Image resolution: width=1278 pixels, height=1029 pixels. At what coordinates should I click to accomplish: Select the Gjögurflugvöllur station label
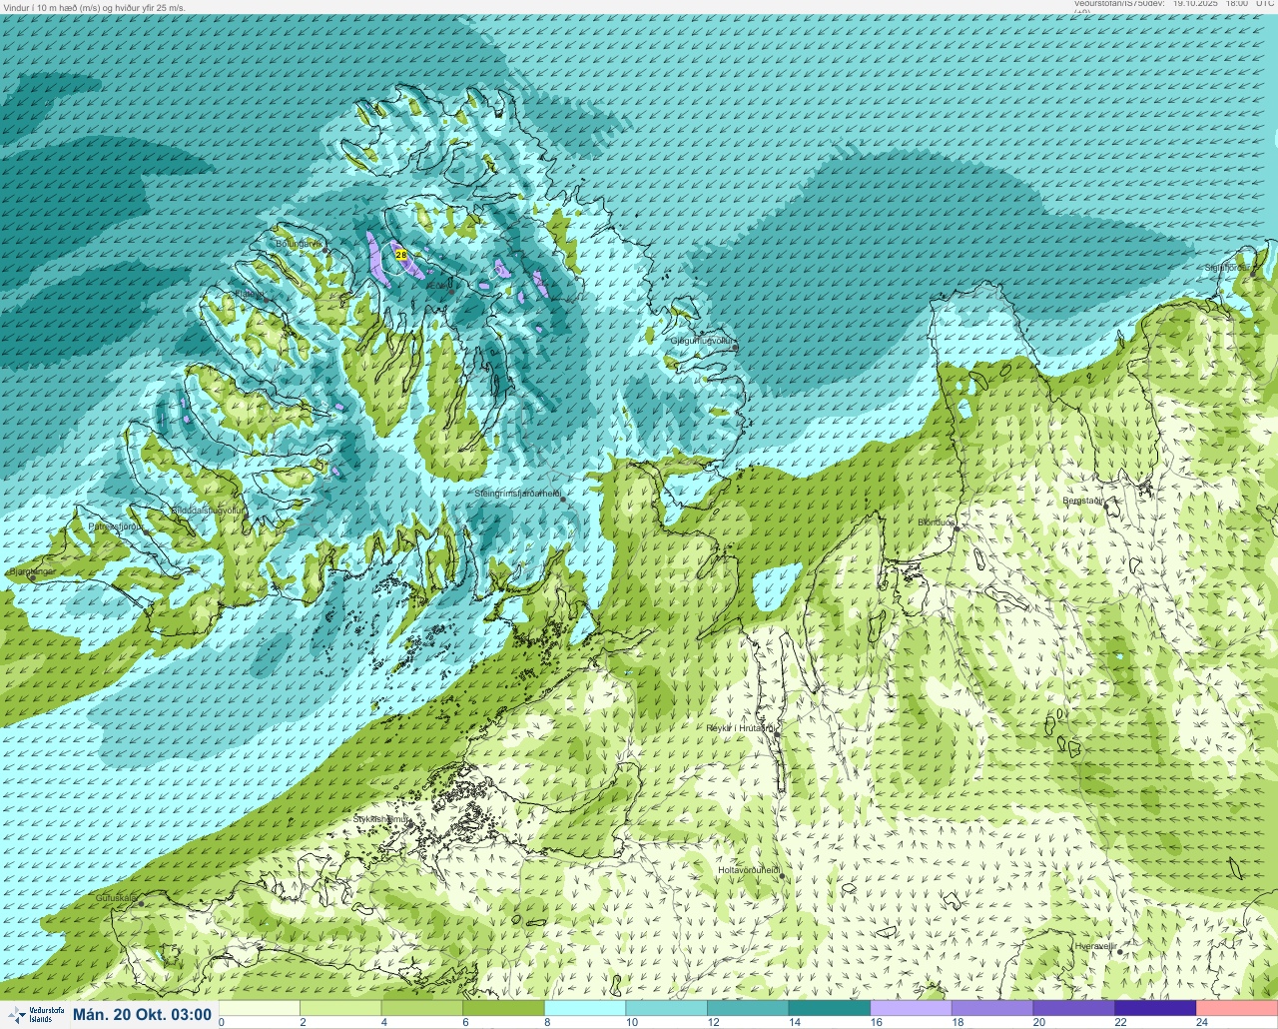(701, 341)
